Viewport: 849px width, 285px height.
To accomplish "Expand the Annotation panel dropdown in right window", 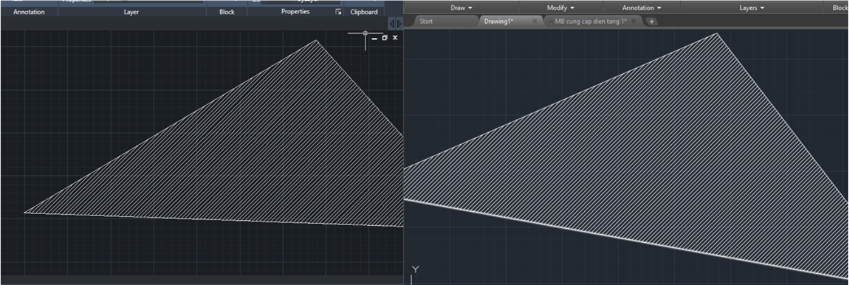I will (x=642, y=8).
